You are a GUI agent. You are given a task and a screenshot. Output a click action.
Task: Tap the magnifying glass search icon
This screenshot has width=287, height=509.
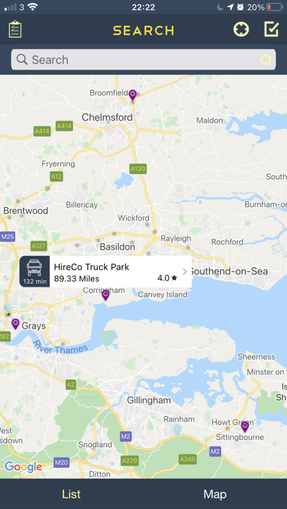point(22,60)
